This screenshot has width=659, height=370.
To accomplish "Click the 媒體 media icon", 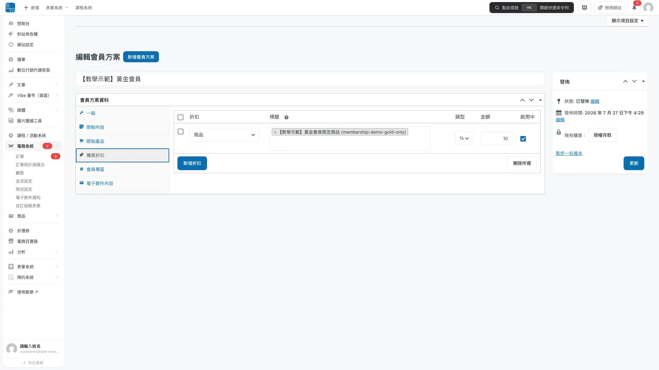I will point(11,110).
